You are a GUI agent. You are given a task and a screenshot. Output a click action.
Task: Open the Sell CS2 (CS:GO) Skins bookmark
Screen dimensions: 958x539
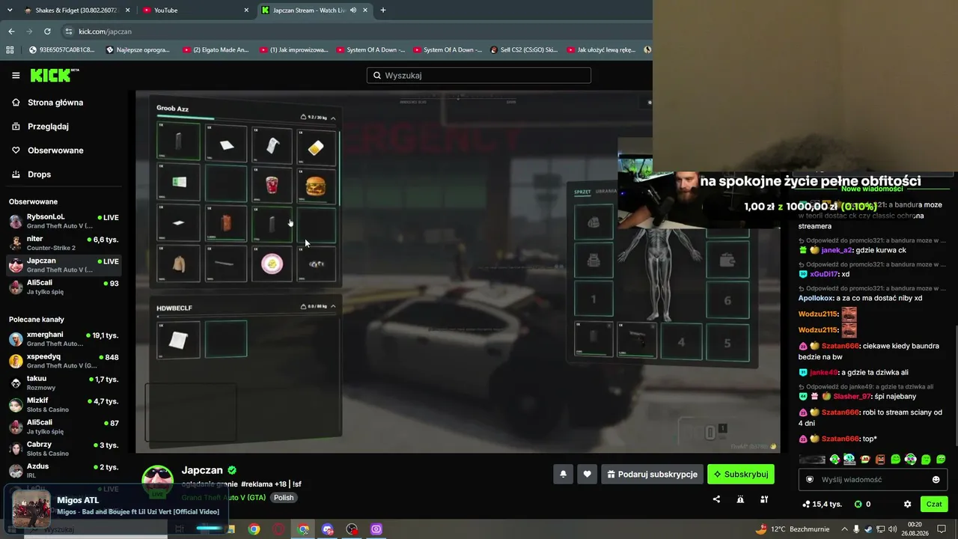point(524,50)
